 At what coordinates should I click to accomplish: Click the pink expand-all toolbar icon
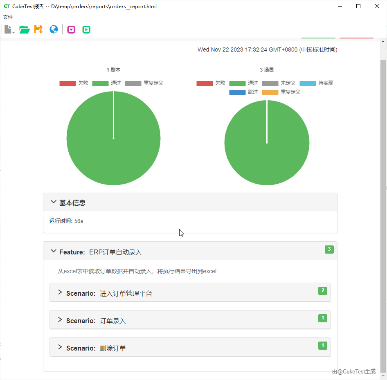[71, 29]
